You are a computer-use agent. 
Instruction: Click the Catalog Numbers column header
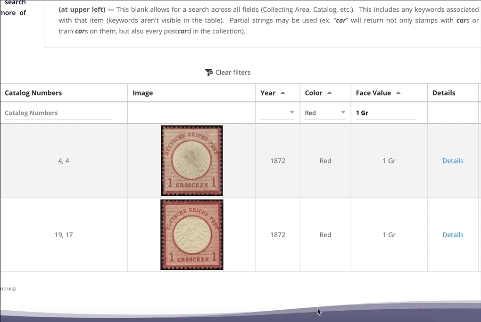(x=33, y=93)
